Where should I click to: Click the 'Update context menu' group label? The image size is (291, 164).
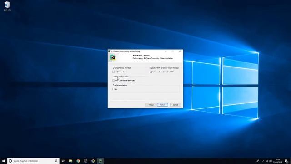pos(120,77)
